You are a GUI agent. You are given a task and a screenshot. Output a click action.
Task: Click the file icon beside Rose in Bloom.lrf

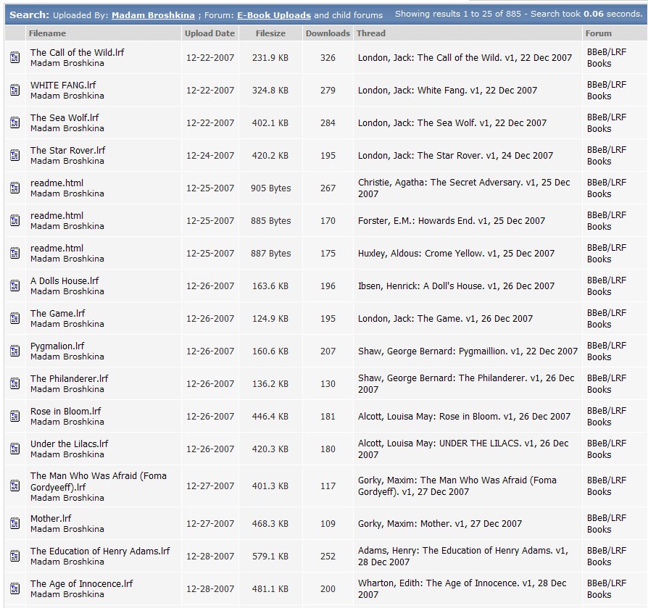point(15,416)
